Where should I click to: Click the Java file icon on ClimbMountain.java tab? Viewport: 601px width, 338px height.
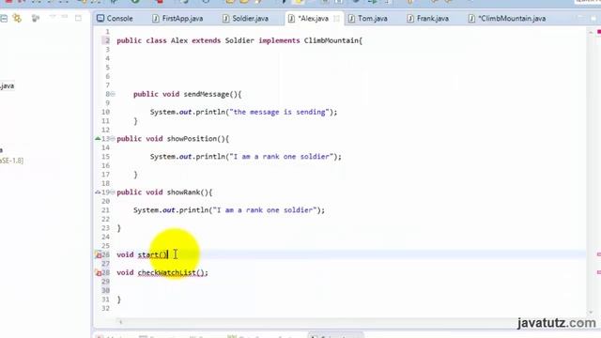click(x=471, y=19)
